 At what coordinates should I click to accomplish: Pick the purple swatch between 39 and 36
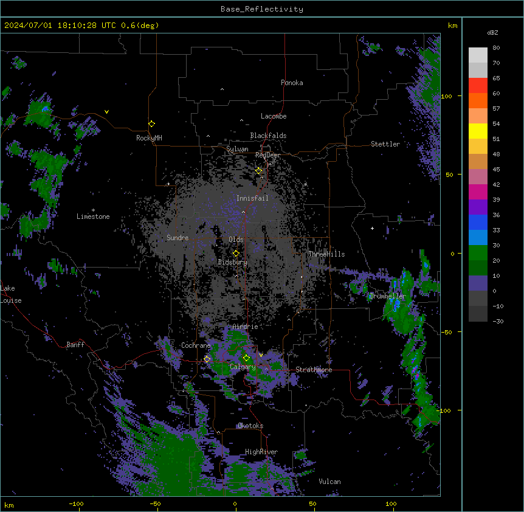pos(478,207)
